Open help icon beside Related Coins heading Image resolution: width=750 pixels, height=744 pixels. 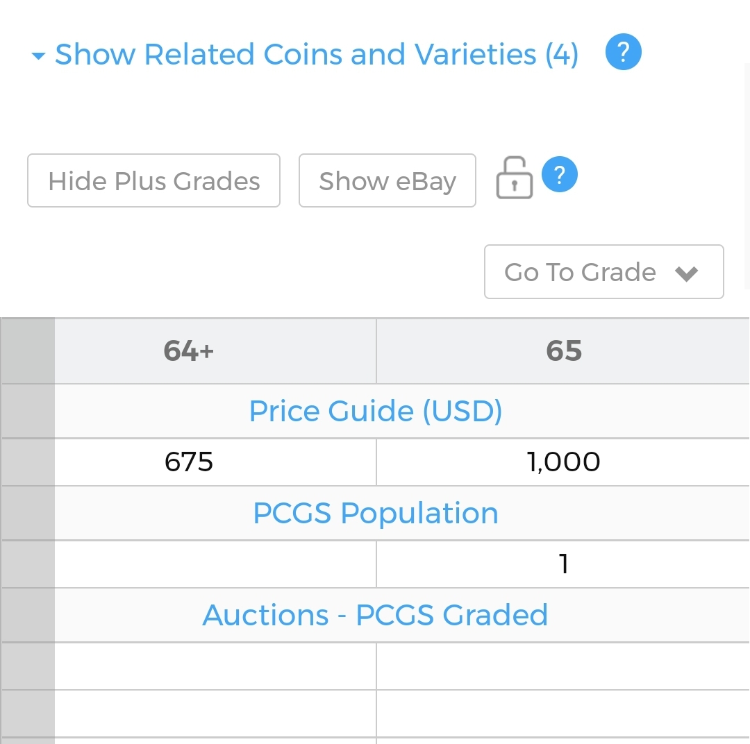(x=623, y=52)
